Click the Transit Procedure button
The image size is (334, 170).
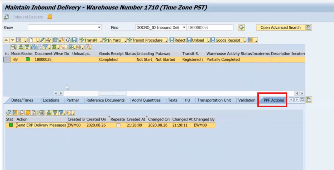[x=145, y=40]
